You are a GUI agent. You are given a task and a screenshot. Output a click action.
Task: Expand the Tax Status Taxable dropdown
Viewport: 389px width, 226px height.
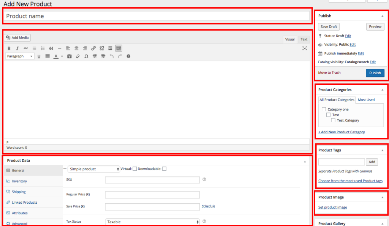point(152,222)
